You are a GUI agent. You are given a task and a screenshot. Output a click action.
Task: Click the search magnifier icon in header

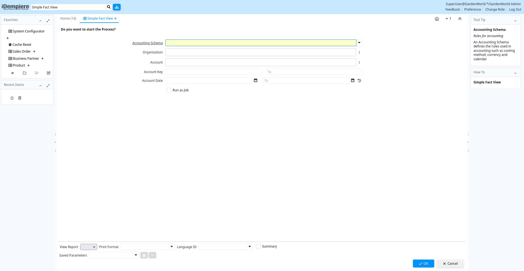[109, 7]
